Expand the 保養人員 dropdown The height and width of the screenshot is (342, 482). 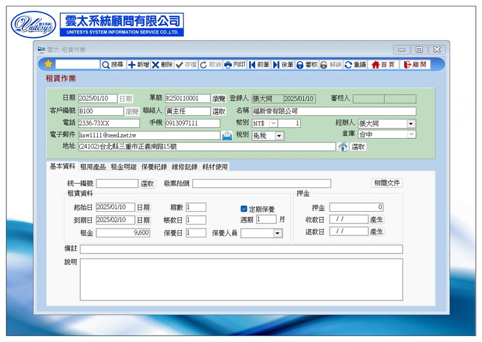(x=278, y=234)
